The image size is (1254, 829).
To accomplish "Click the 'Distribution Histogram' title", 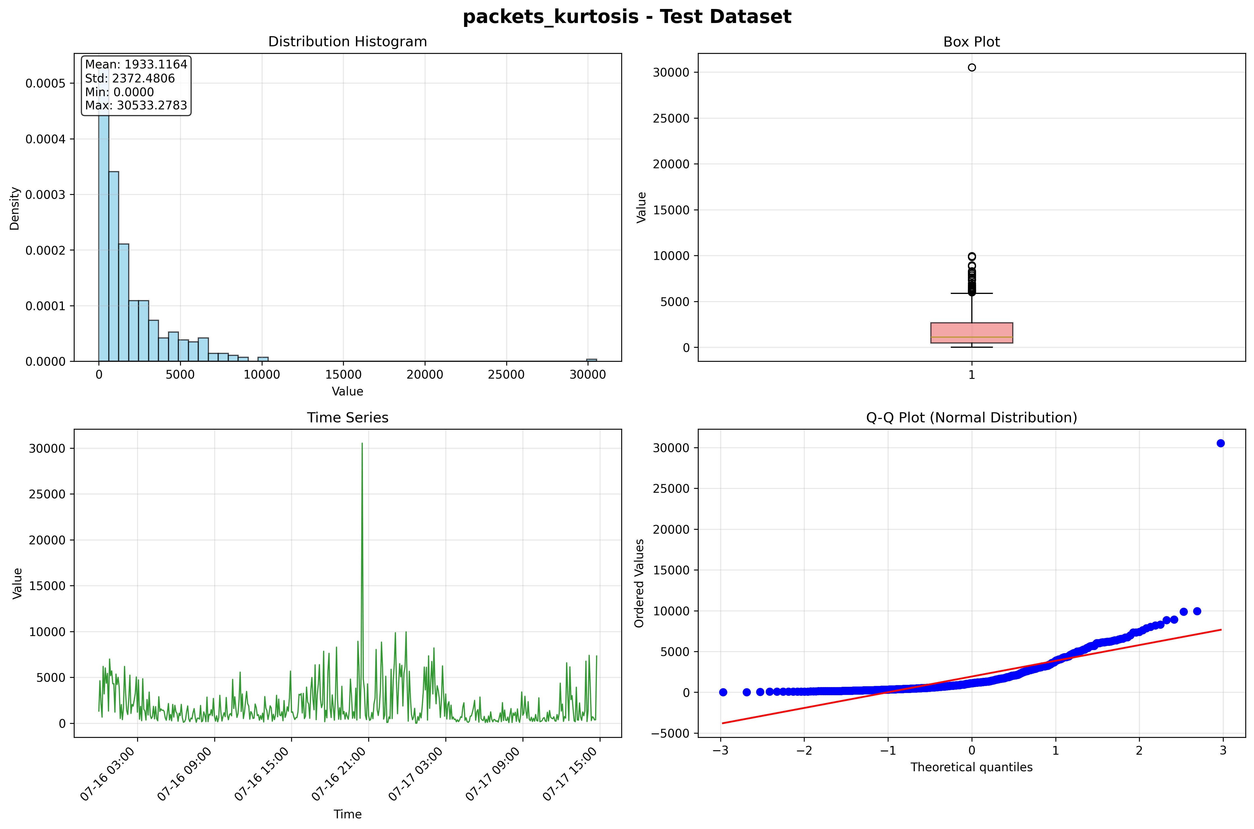I will 347,42.
